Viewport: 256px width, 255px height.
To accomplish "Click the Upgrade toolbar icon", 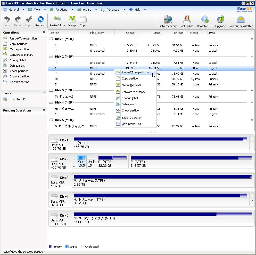I will click(220, 21).
